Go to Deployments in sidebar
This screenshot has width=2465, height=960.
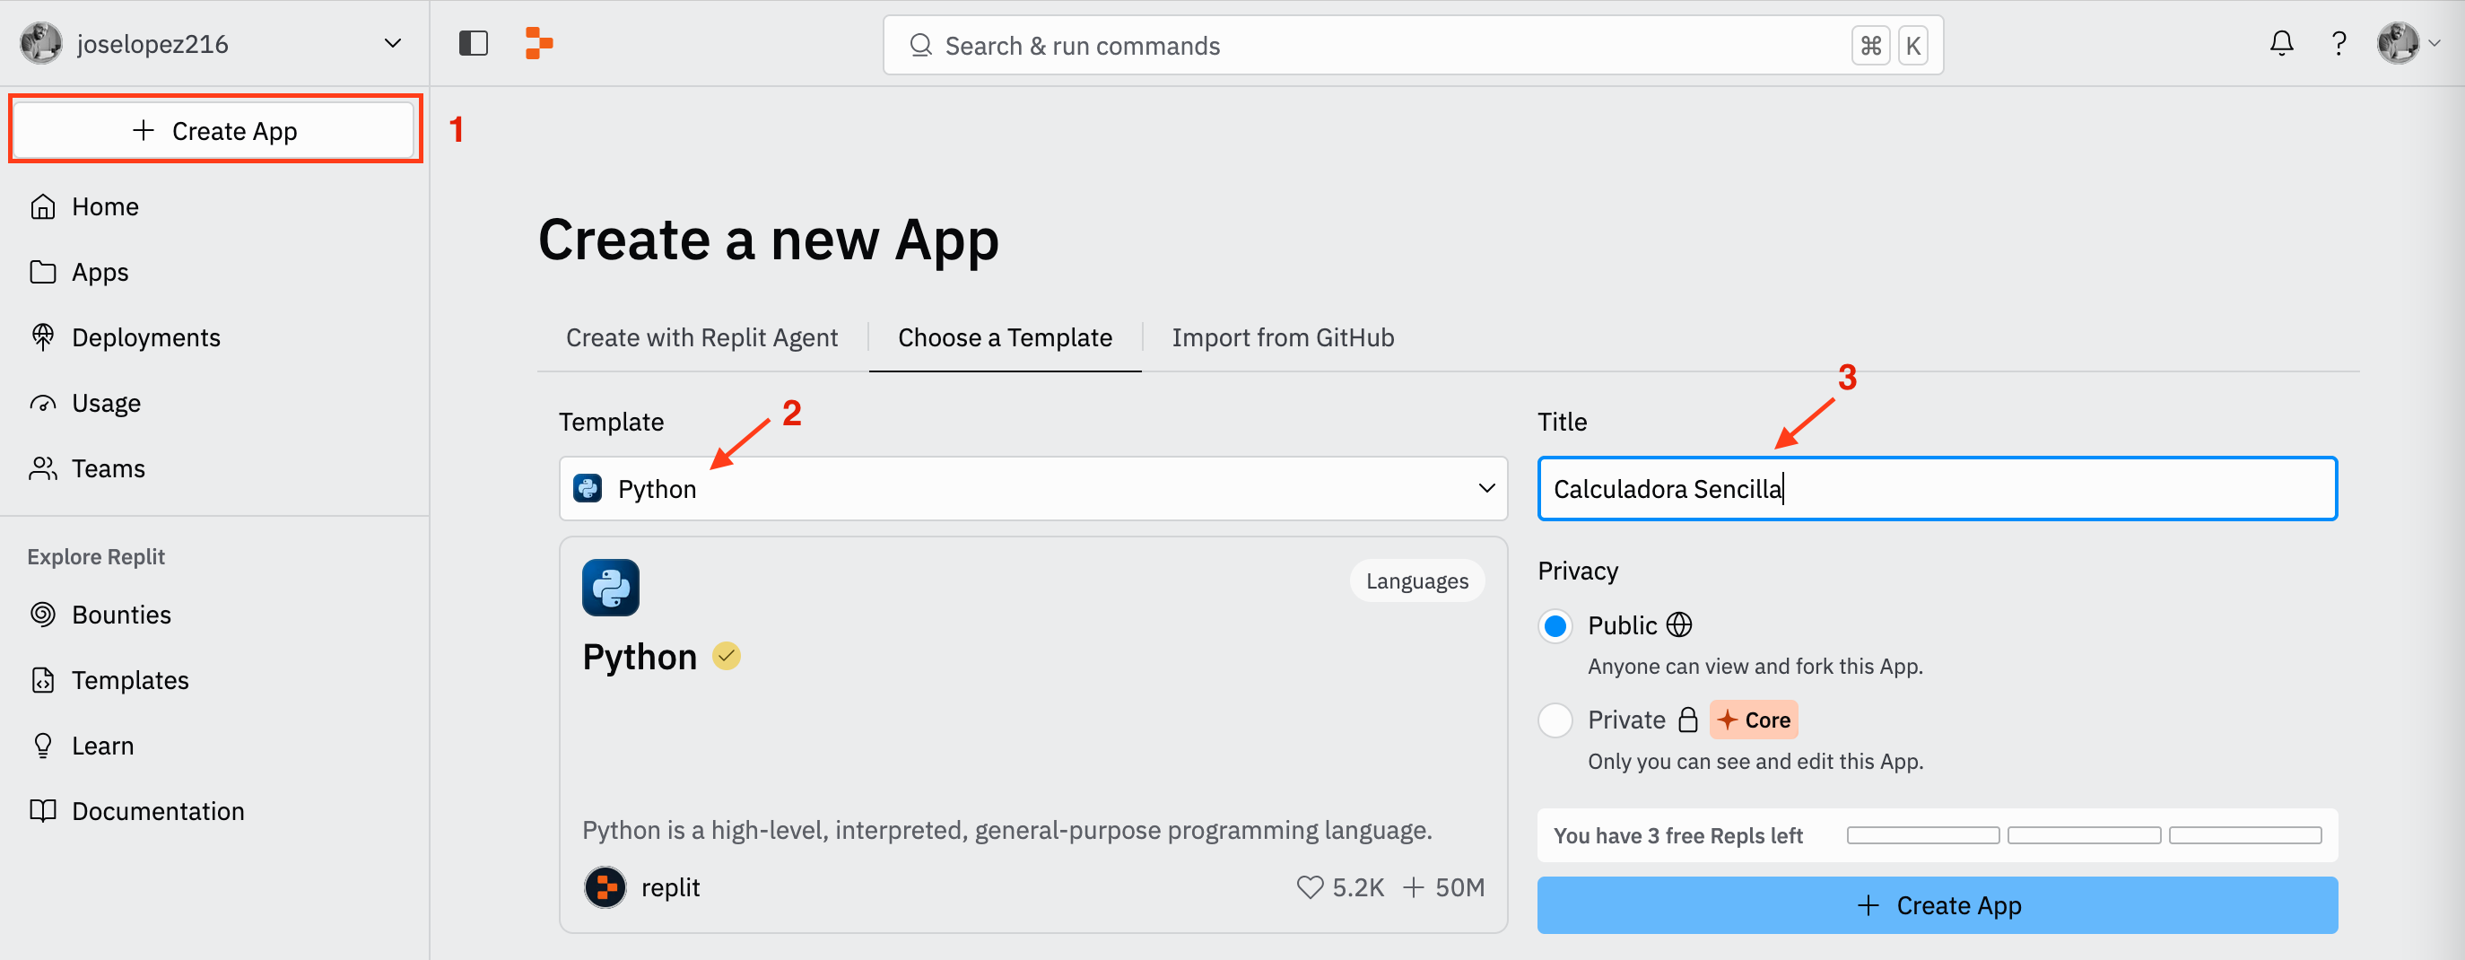(145, 337)
